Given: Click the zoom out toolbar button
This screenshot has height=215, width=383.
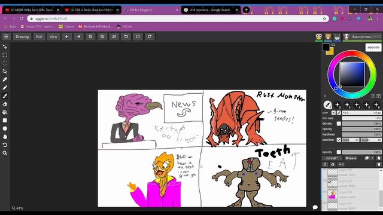Looking at the screenshot, I should point(102,36).
